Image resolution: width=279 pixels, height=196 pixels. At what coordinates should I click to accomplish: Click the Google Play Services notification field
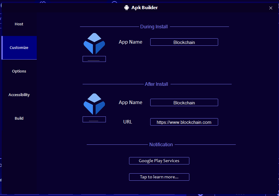159,161
